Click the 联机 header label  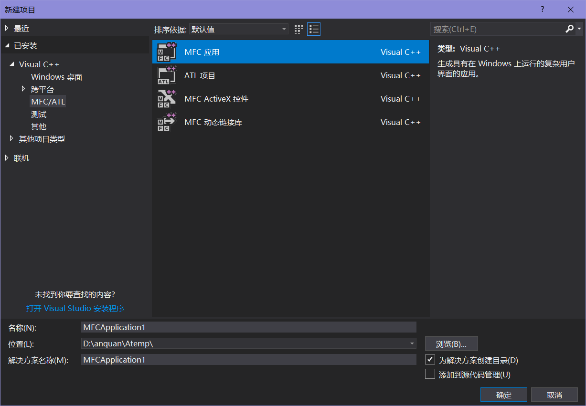21,158
